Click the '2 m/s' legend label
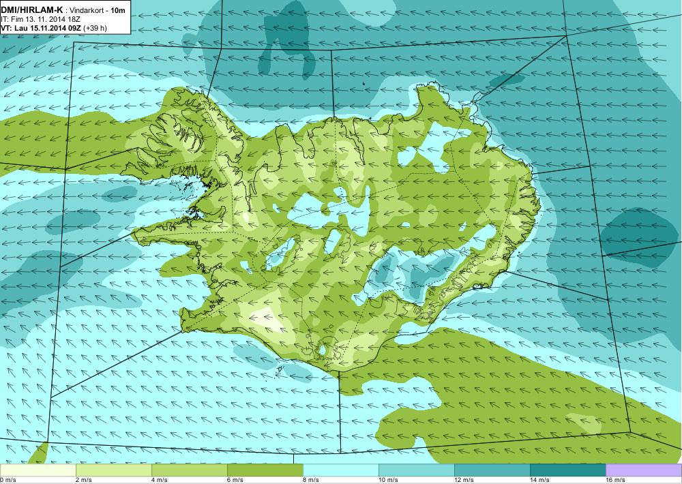Image resolution: width=682 pixels, height=484 pixels. [x=84, y=480]
